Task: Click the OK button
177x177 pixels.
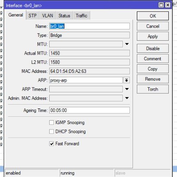Action: [153, 16]
